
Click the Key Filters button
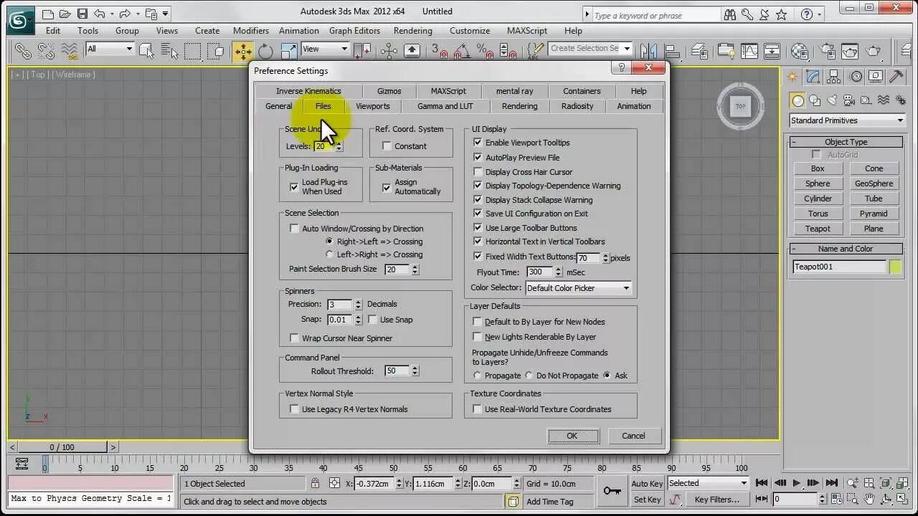(x=716, y=500)
